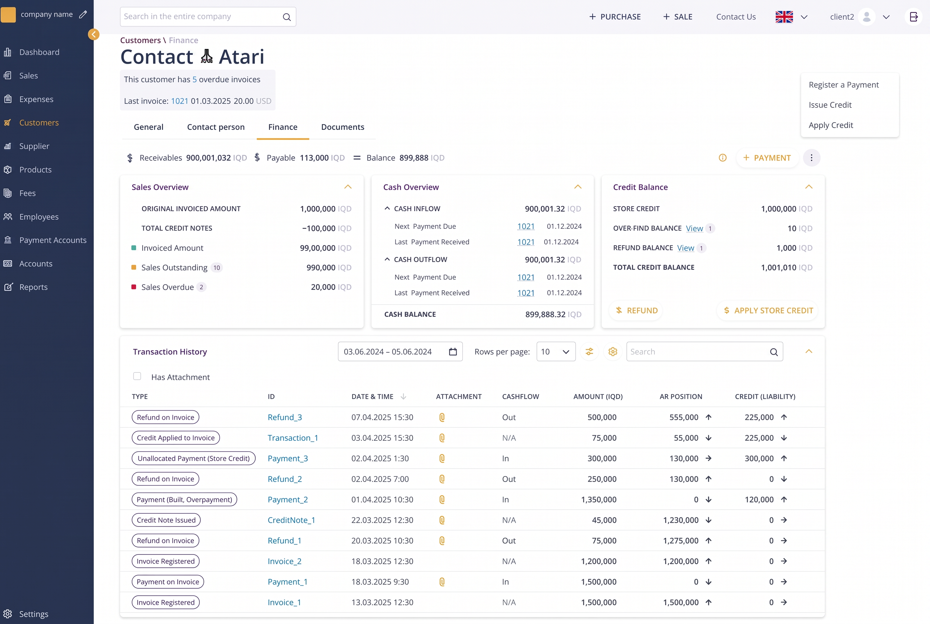Click APPLY STORE CREDIT button
930x624 pixels.
768,311
